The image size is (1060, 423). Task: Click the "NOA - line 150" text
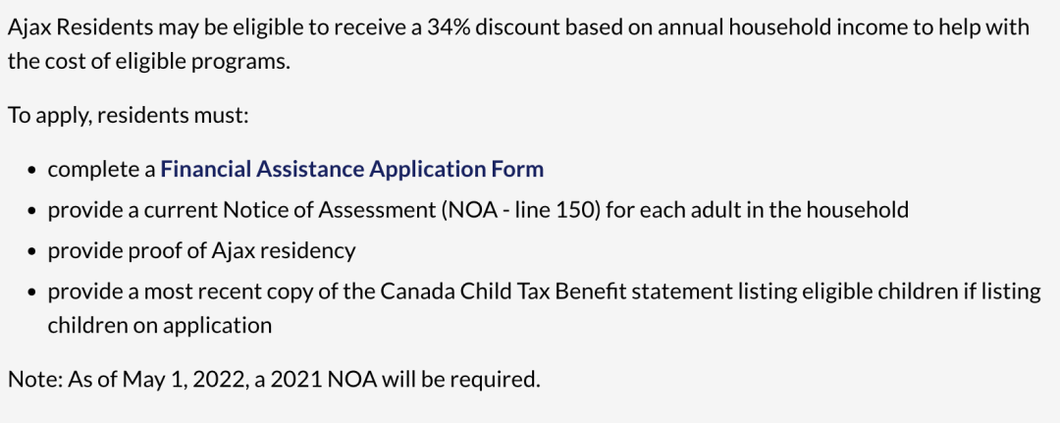(520, 210)
